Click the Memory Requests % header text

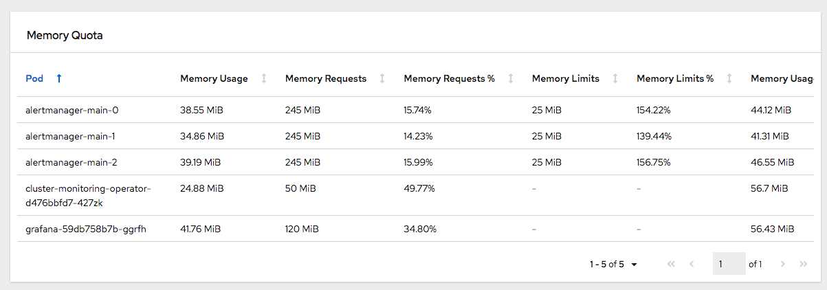coord(449,78)
